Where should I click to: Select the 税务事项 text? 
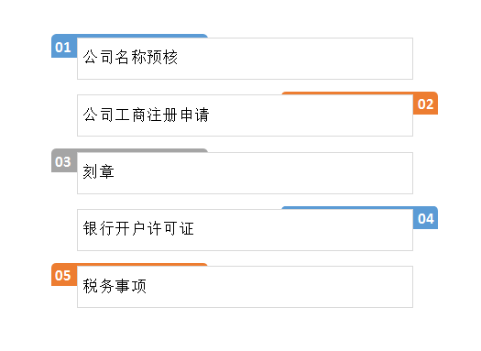tap(115, 286)
